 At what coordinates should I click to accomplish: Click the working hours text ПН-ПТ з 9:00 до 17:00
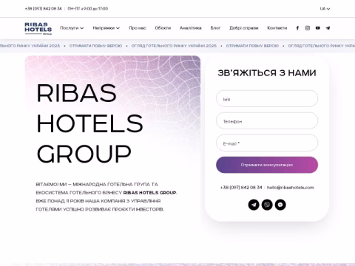click(x=88, y=9)
